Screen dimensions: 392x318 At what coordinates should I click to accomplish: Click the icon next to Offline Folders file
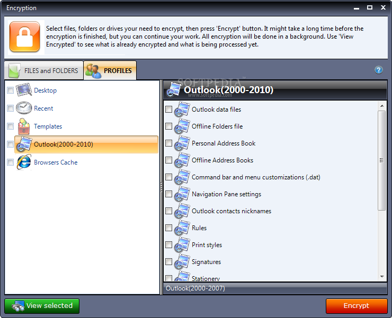182,126
